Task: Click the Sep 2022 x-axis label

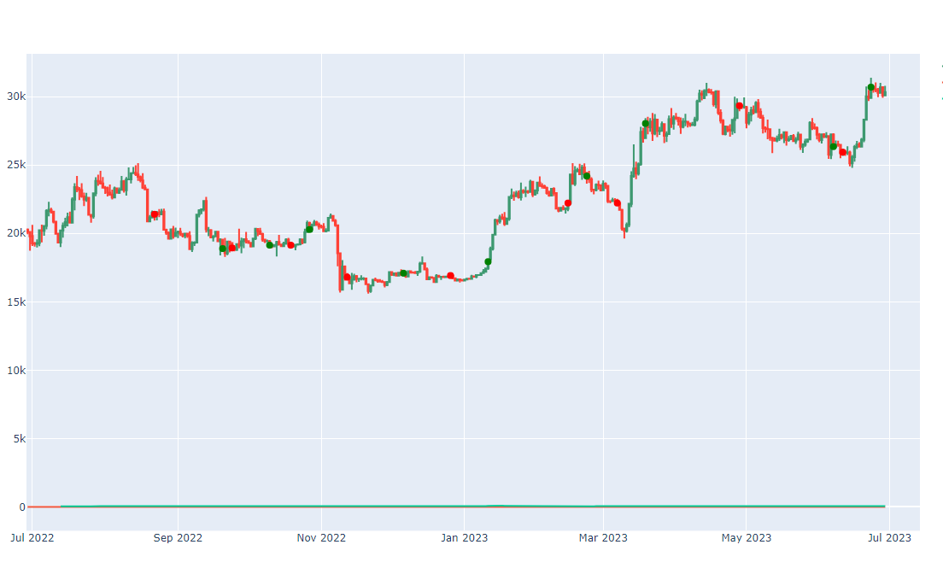Action: coord(178,538)
